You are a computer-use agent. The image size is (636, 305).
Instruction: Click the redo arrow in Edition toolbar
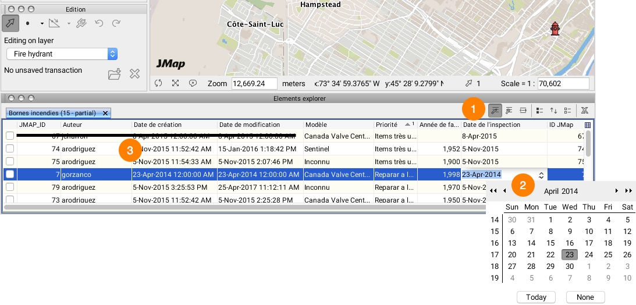pyautogui.click(x=116, y=23)
